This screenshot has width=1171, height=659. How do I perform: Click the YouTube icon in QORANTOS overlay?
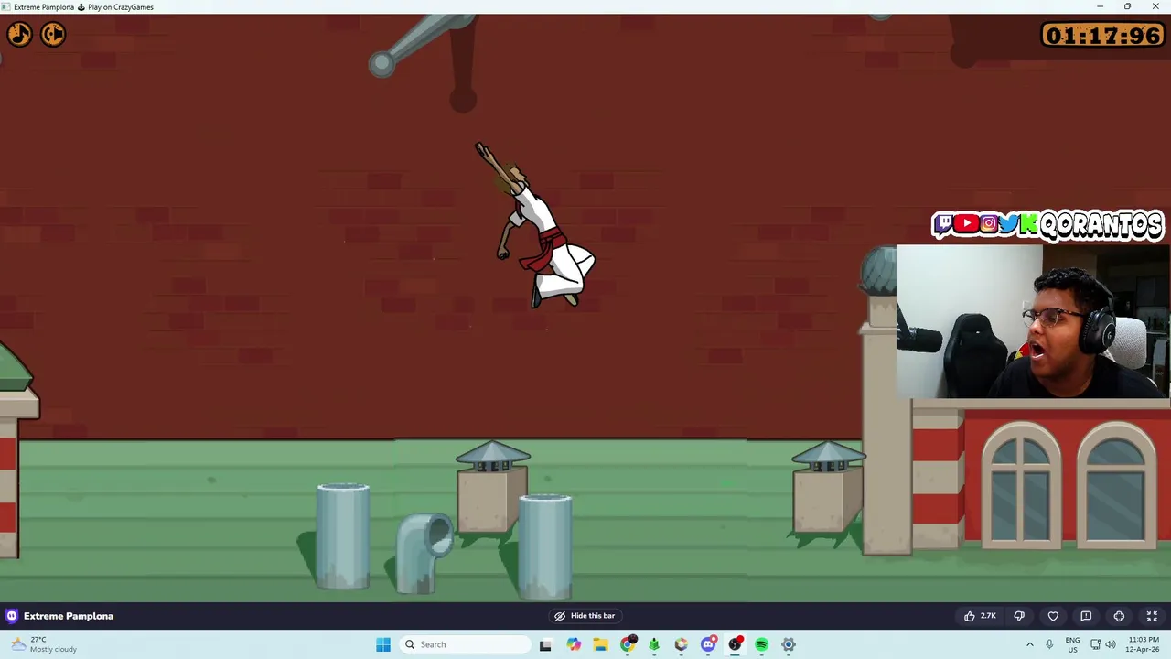[966, 223]
